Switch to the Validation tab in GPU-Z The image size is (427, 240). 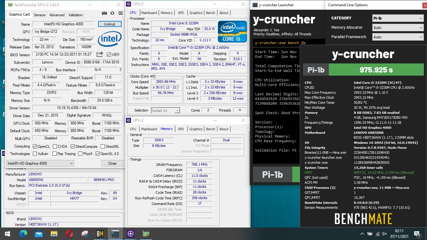tap(76, 15)
